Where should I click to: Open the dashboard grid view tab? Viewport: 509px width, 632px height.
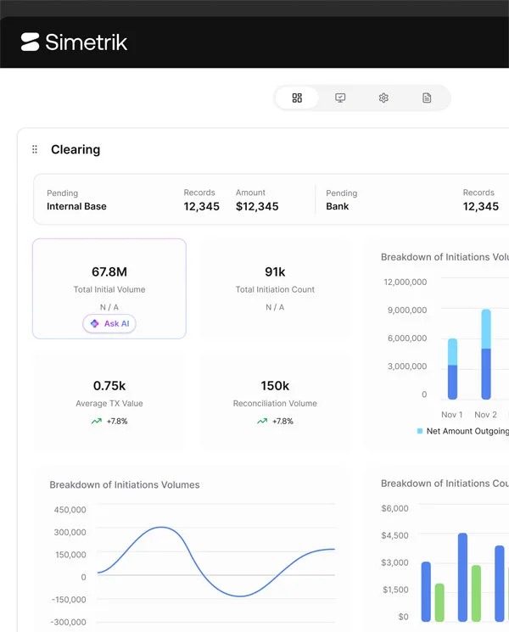297,98
